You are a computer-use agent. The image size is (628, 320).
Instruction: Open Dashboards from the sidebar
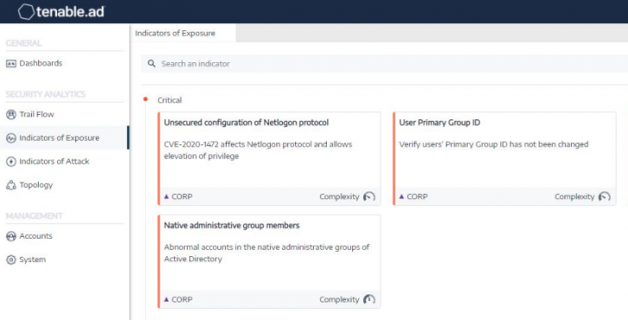41,63
